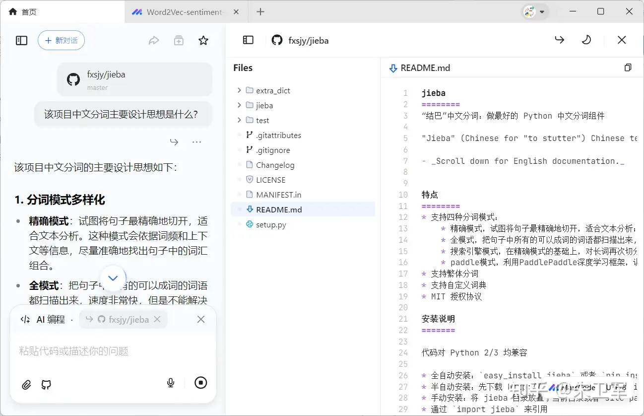Click the download arrow icon beside README.md header

393,69
